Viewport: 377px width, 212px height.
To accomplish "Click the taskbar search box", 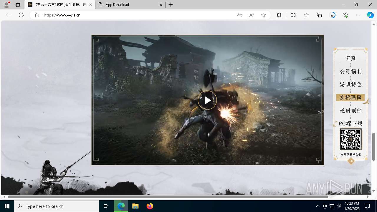I will (x=57, y=206).
